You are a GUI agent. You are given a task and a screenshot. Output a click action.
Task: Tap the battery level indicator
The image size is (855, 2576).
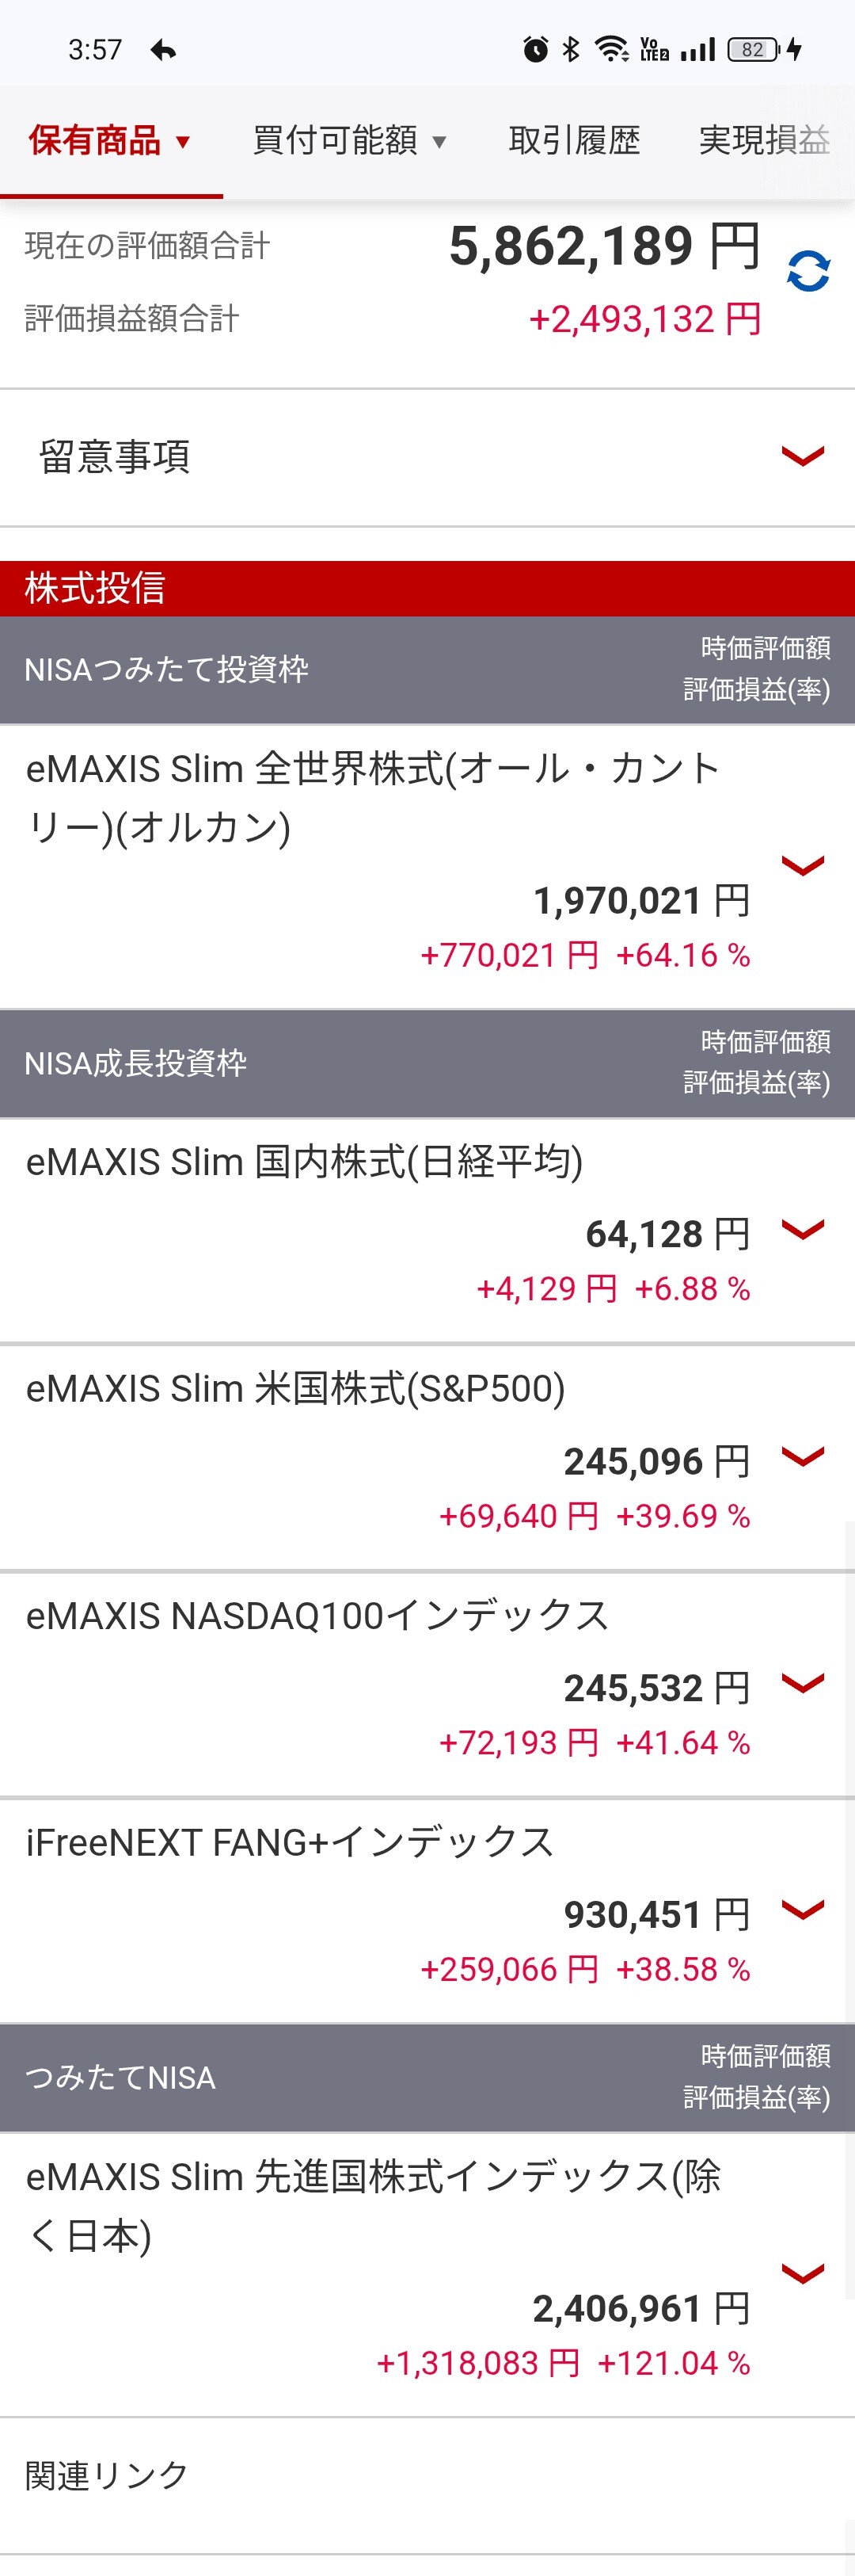tap(754, 49)
